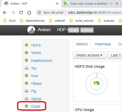Click Oozie green status check icon
122x112 pixels.
click(x=26, y=106)
